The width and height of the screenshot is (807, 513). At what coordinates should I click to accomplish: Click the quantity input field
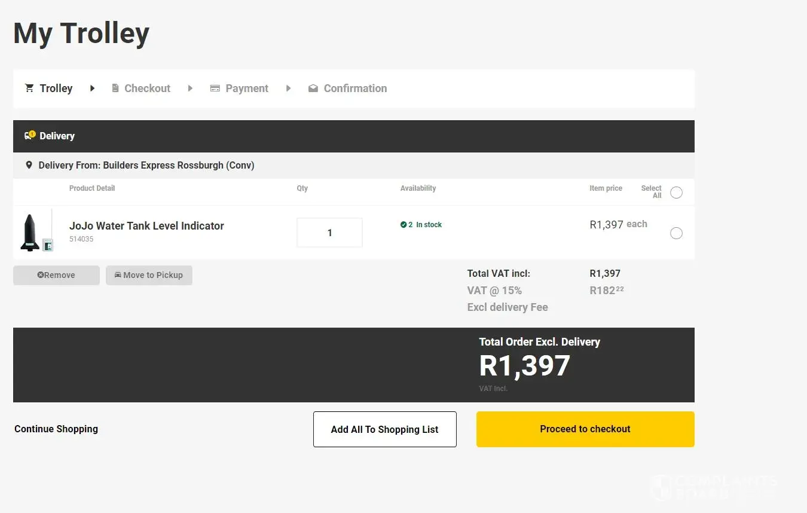pyautogui.click(x=329, y=233)
